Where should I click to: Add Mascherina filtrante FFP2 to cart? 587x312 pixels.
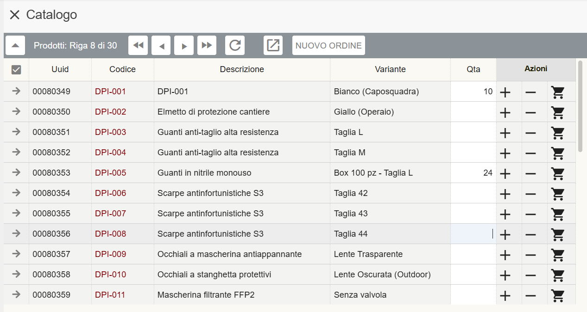pyautogui.click(x=558, y=295)
